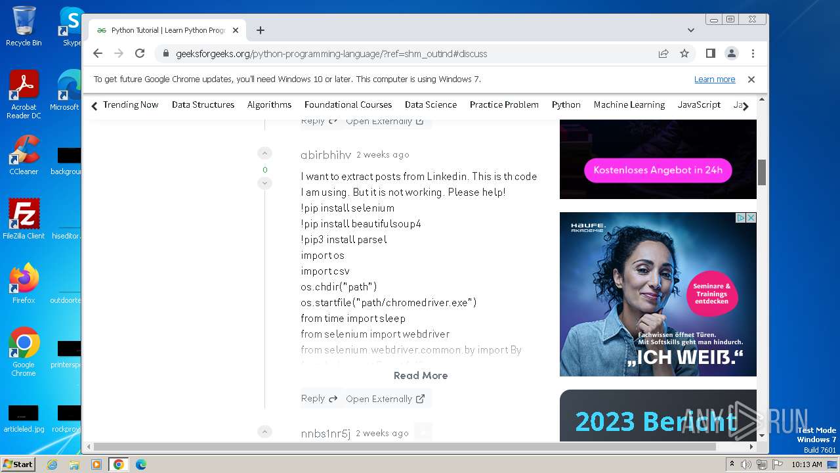Reply to abirbhihv's comment
The width and height of the screenshot is (840, 473).
pos(320,398)
